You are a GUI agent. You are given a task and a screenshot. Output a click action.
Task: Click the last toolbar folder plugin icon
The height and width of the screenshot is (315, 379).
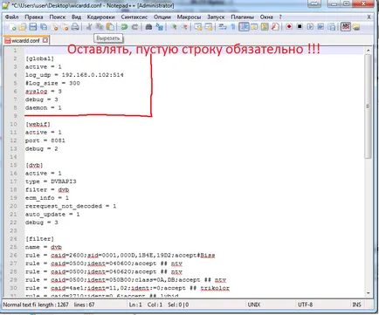(x=356, y=27)
